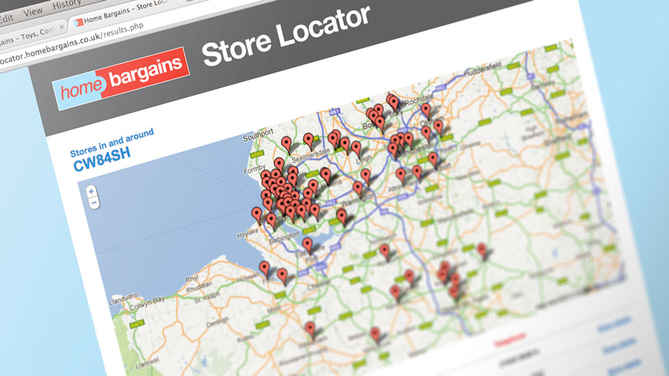Click the A470 road shield on the map
Screen dimensions: 669x376
(x=136, y=325)
